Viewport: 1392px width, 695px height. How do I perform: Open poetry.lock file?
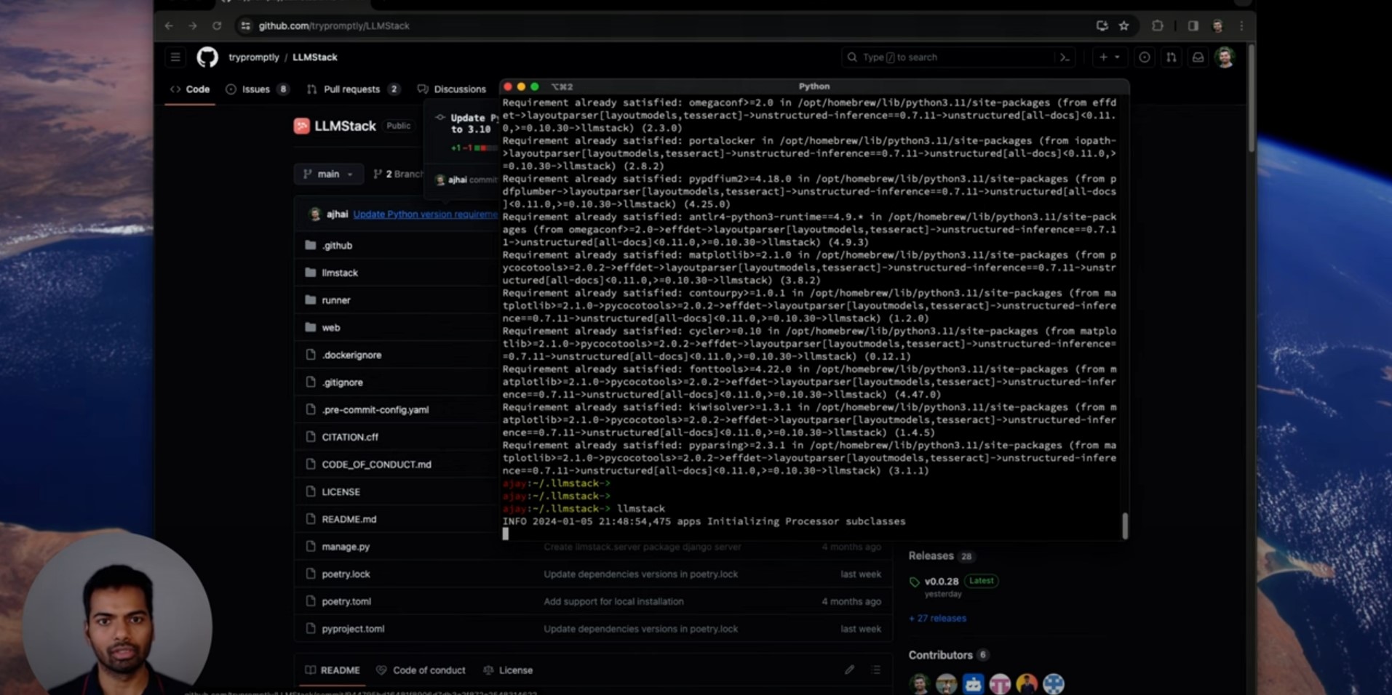(346, 574)
